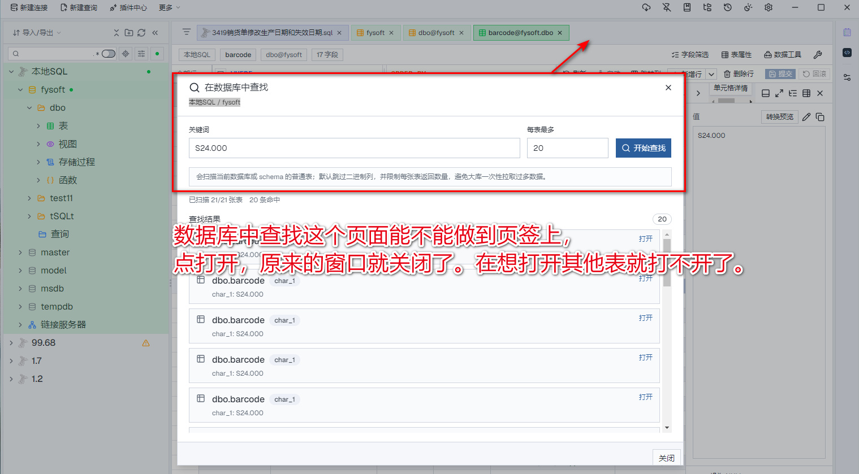Copy the cell value with copy icon

point(820,117)
